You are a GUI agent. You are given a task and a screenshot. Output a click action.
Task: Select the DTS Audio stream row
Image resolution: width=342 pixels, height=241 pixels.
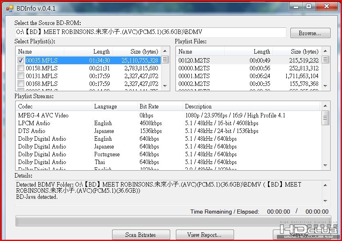(169, 131)
